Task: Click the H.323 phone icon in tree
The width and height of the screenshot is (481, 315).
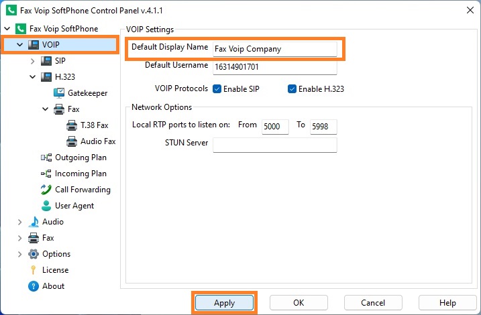Action: (46, 76)
